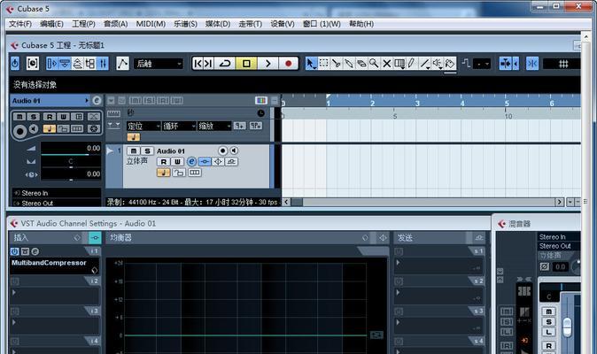Viewport: 597px width, 354px height.
Task: Enable Read automation in the Inspector
Action: (49, 116)
